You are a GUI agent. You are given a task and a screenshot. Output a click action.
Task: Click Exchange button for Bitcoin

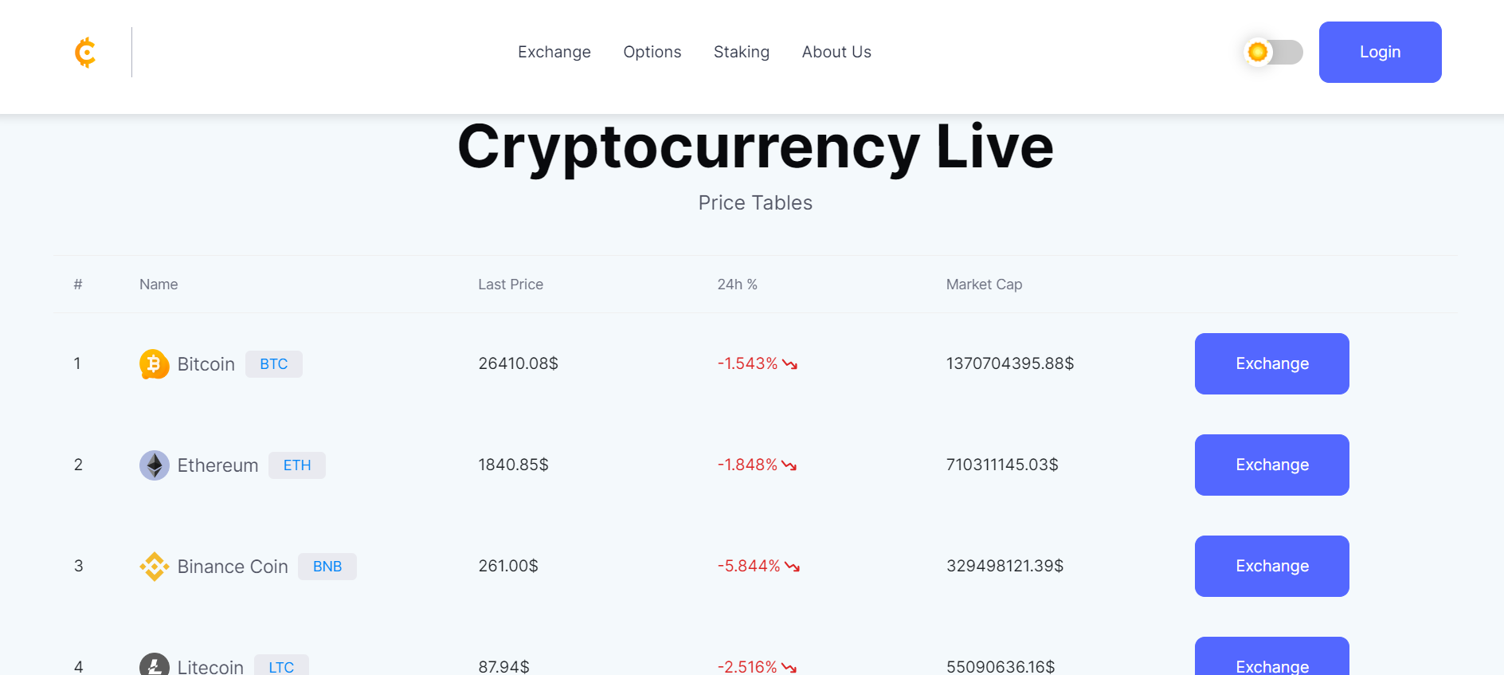[1271, 364]
